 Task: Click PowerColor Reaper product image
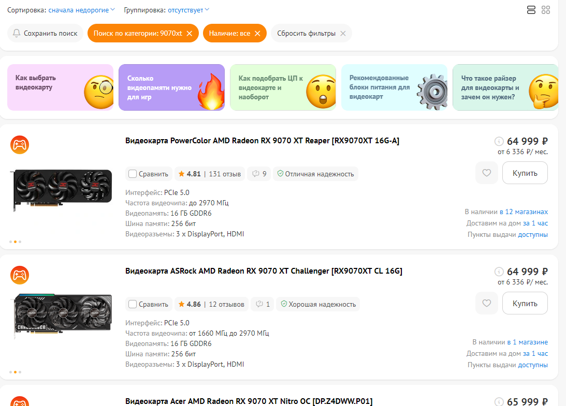62,190
